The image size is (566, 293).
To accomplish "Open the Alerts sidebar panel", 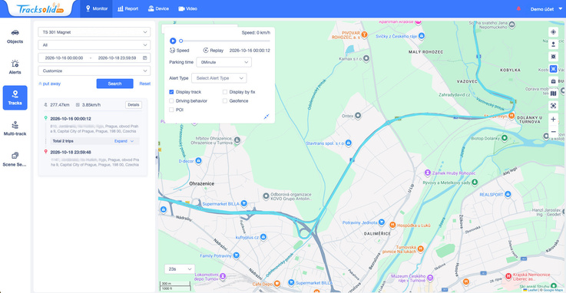I will (x=15, y=67).
